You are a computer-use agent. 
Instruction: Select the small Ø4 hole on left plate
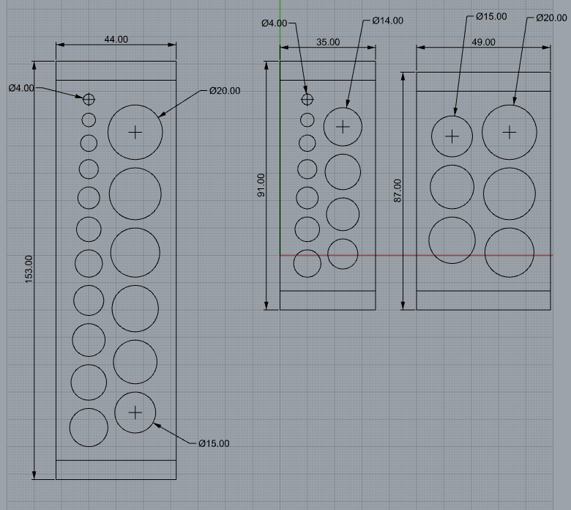[x=89, y=99]
